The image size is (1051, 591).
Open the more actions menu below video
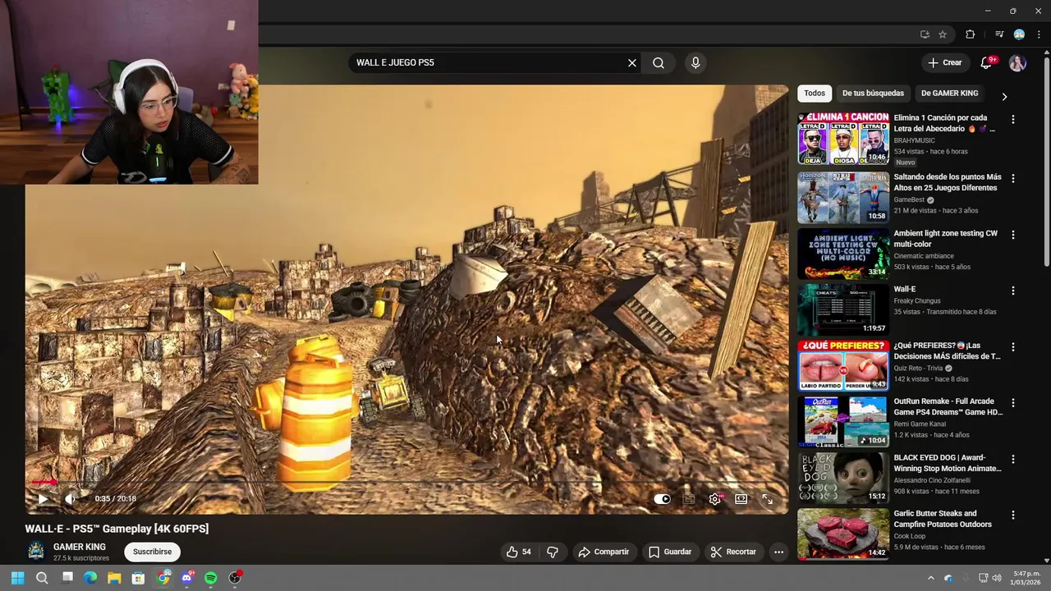click(778, 552)
